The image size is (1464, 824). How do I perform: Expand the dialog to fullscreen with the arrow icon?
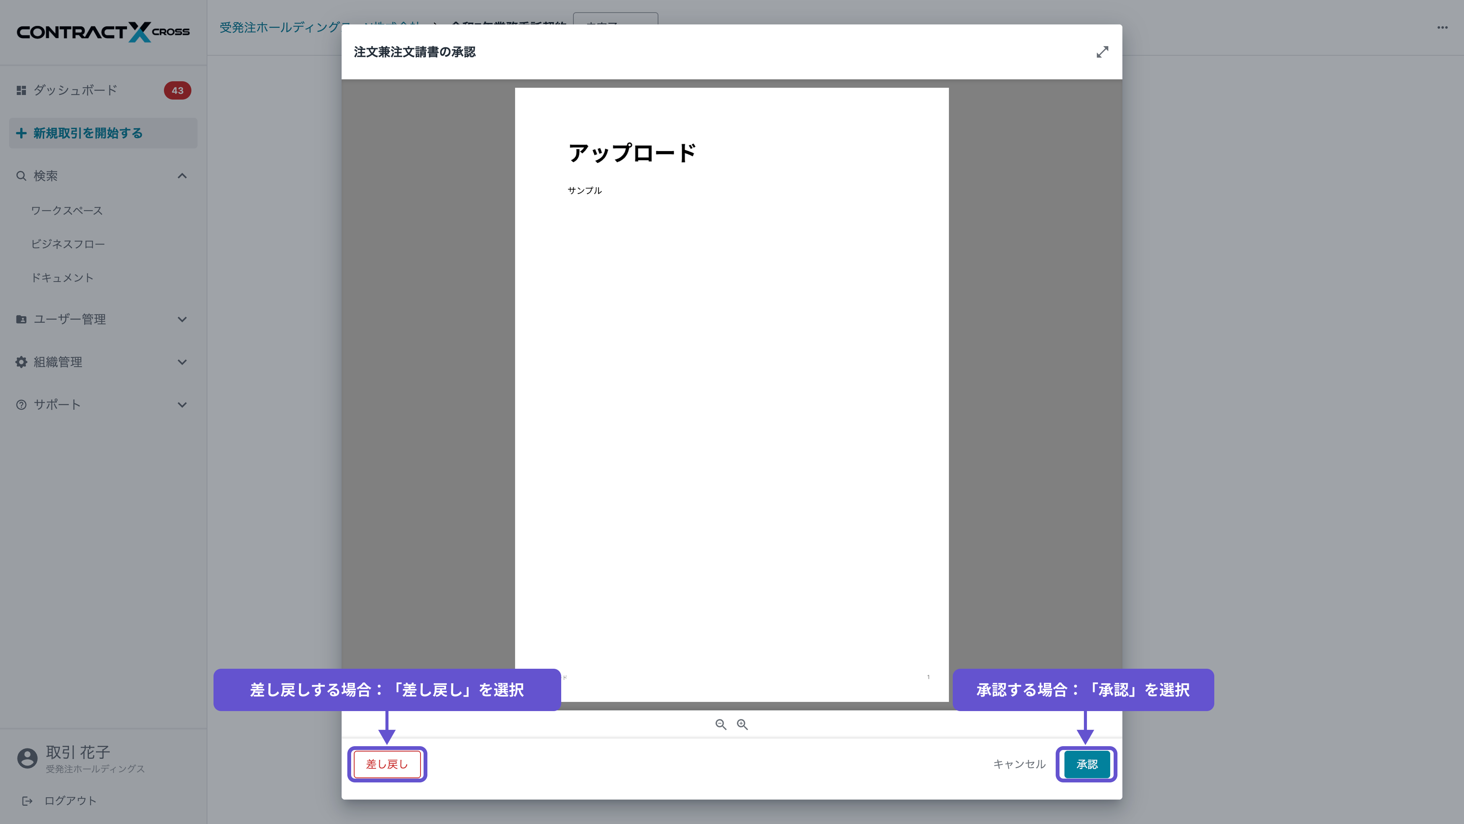coord(1103,52)
